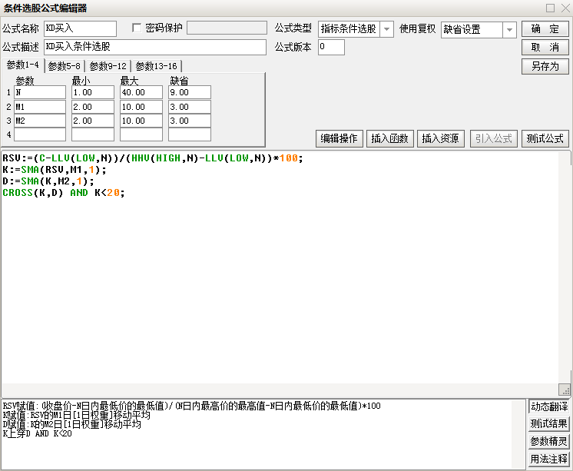Image resolution: width=573 pixels, height=471 pixels.
Task: Click the D赋值 translation line
Action: (x=71, y=424)
